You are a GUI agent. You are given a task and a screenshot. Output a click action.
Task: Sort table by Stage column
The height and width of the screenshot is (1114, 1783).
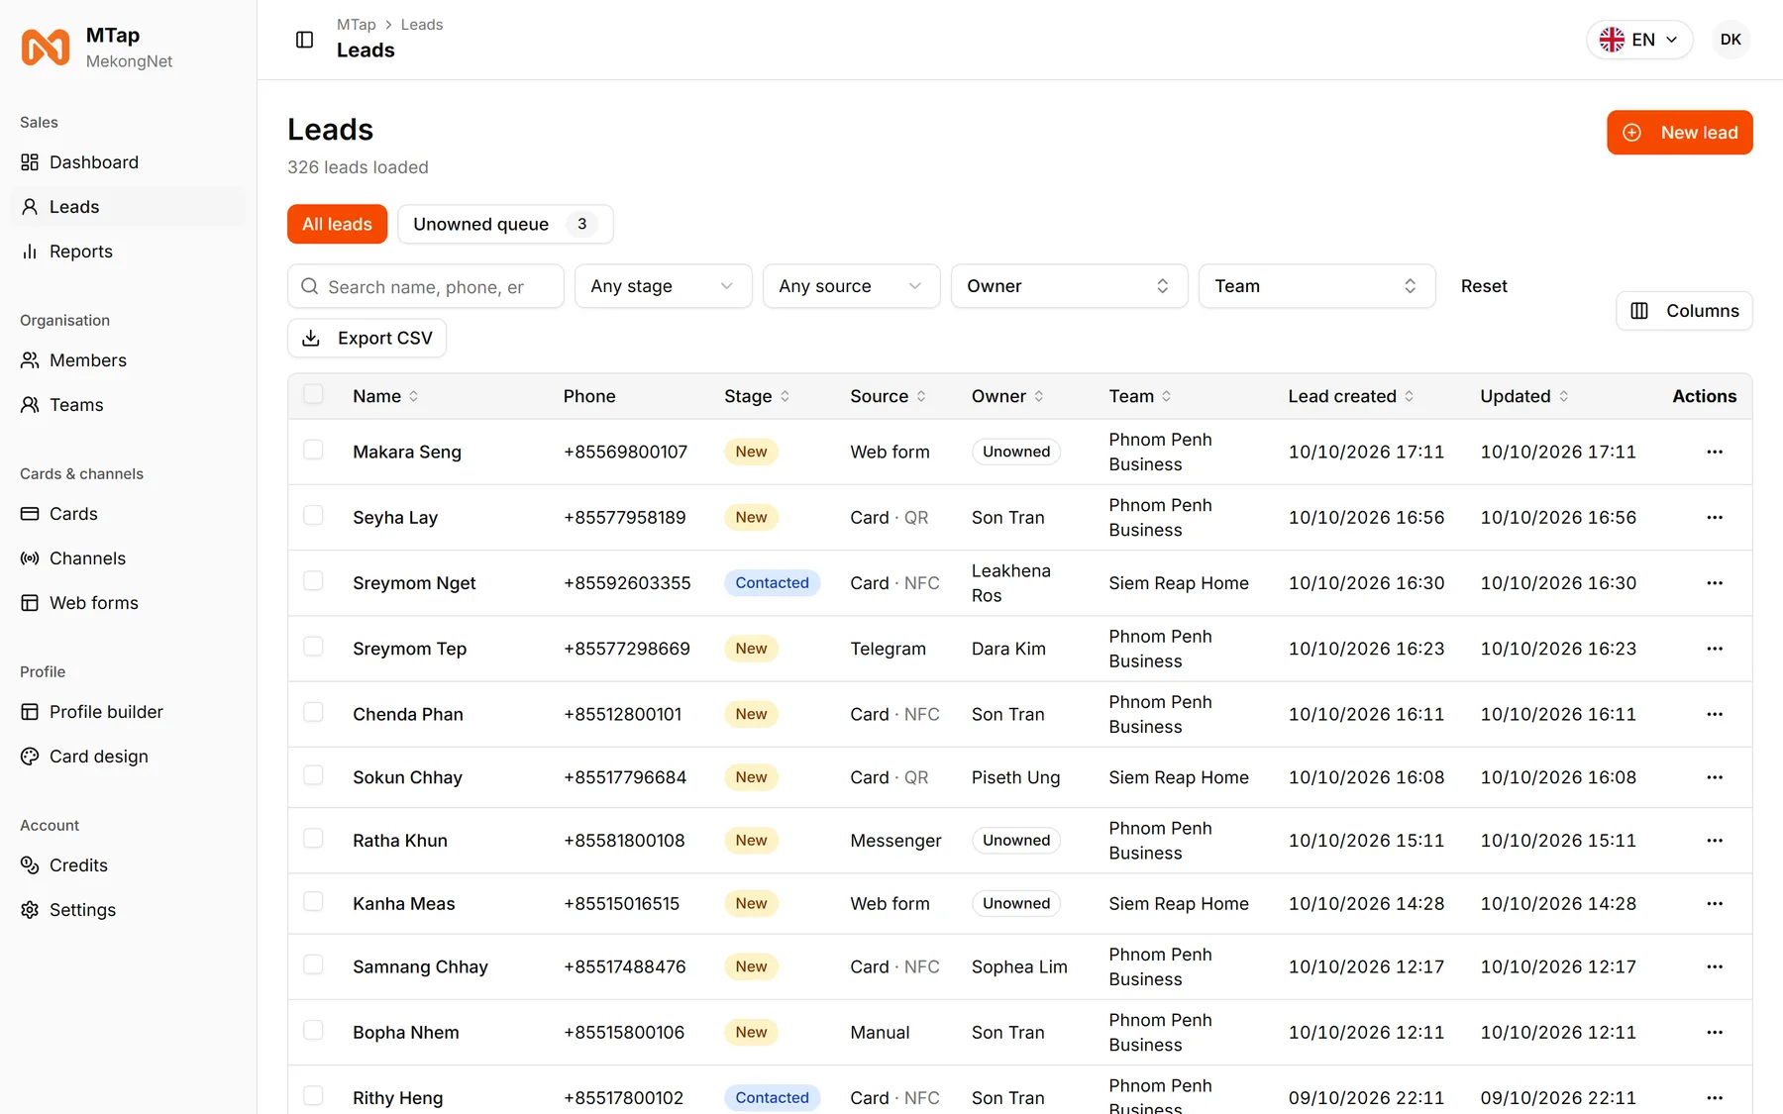(x=757, y=396)
